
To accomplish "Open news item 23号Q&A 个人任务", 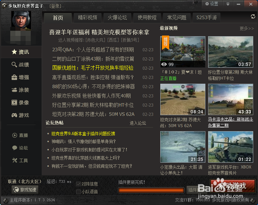I will pyautogui.click(x=93, y=50).
